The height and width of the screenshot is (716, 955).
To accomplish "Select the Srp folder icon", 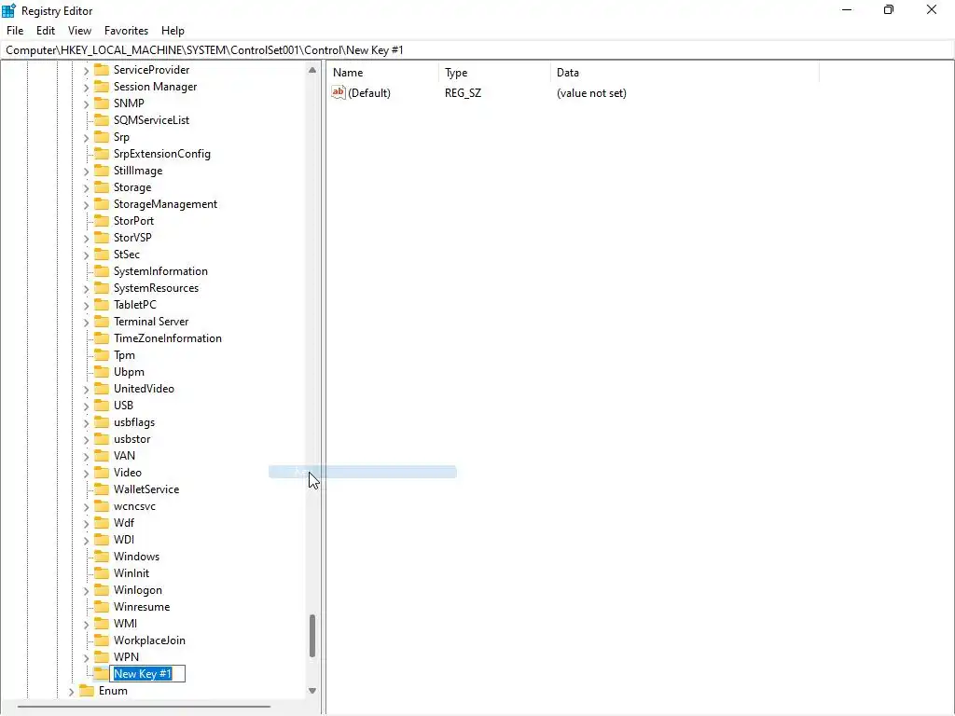I will (101, 136).
